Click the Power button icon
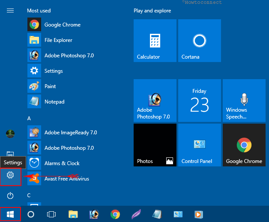This screenshot has height=222, width=269. (10, 195)
